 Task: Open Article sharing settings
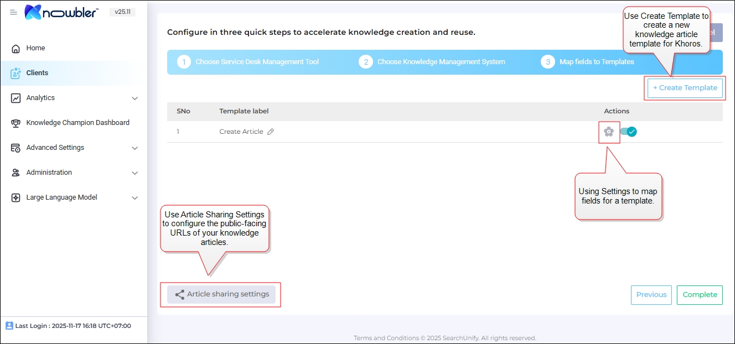221,294
